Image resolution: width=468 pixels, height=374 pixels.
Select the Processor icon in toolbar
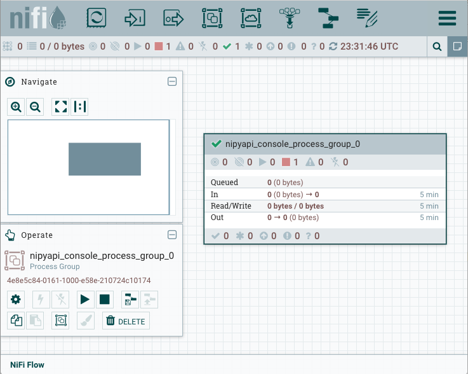click(95, 18)
